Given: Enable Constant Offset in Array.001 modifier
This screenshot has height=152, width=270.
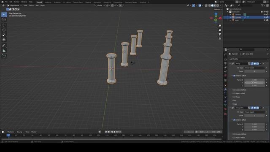Looking at the screenshot, I should [x=234, y=134].
